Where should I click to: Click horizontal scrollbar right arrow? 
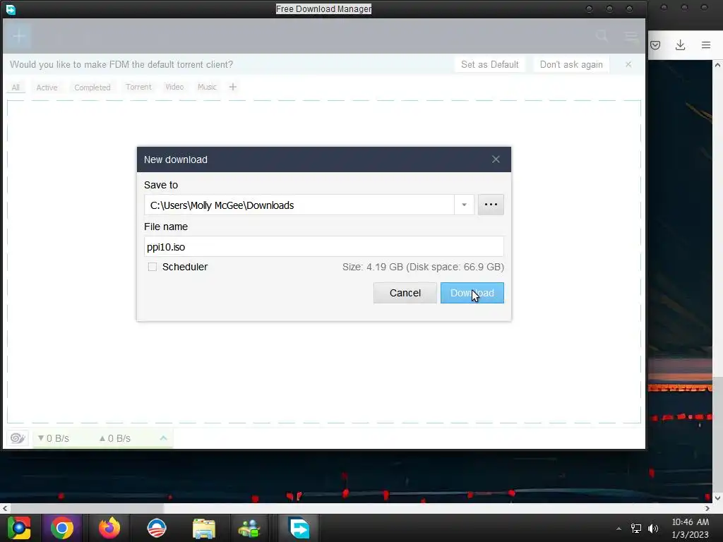pyautogui.click(x=707, y=508)
